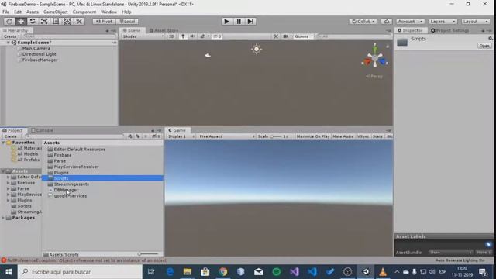Select the Move tool
Viewport: 496px width, 279px height.
[21, 21]
